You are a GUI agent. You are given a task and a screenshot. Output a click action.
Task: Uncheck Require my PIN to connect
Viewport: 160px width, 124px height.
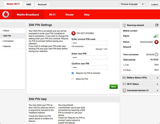[x=73, y=73]
